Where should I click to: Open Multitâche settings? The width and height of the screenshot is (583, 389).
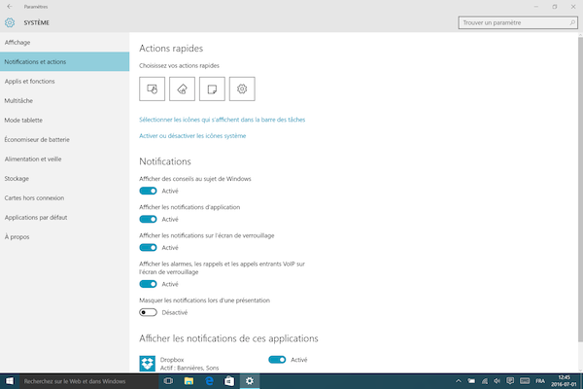click(x=65, y=100)
